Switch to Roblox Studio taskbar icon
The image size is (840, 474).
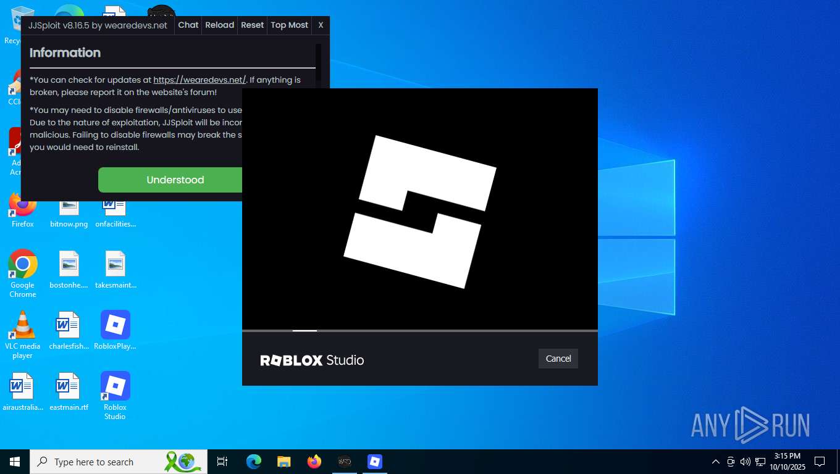click(x=375, y=462)
